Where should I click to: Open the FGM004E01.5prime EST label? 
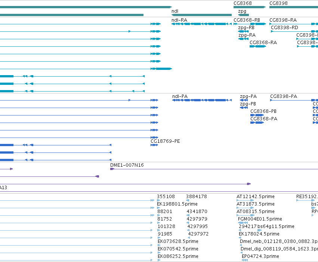[260, 219]
